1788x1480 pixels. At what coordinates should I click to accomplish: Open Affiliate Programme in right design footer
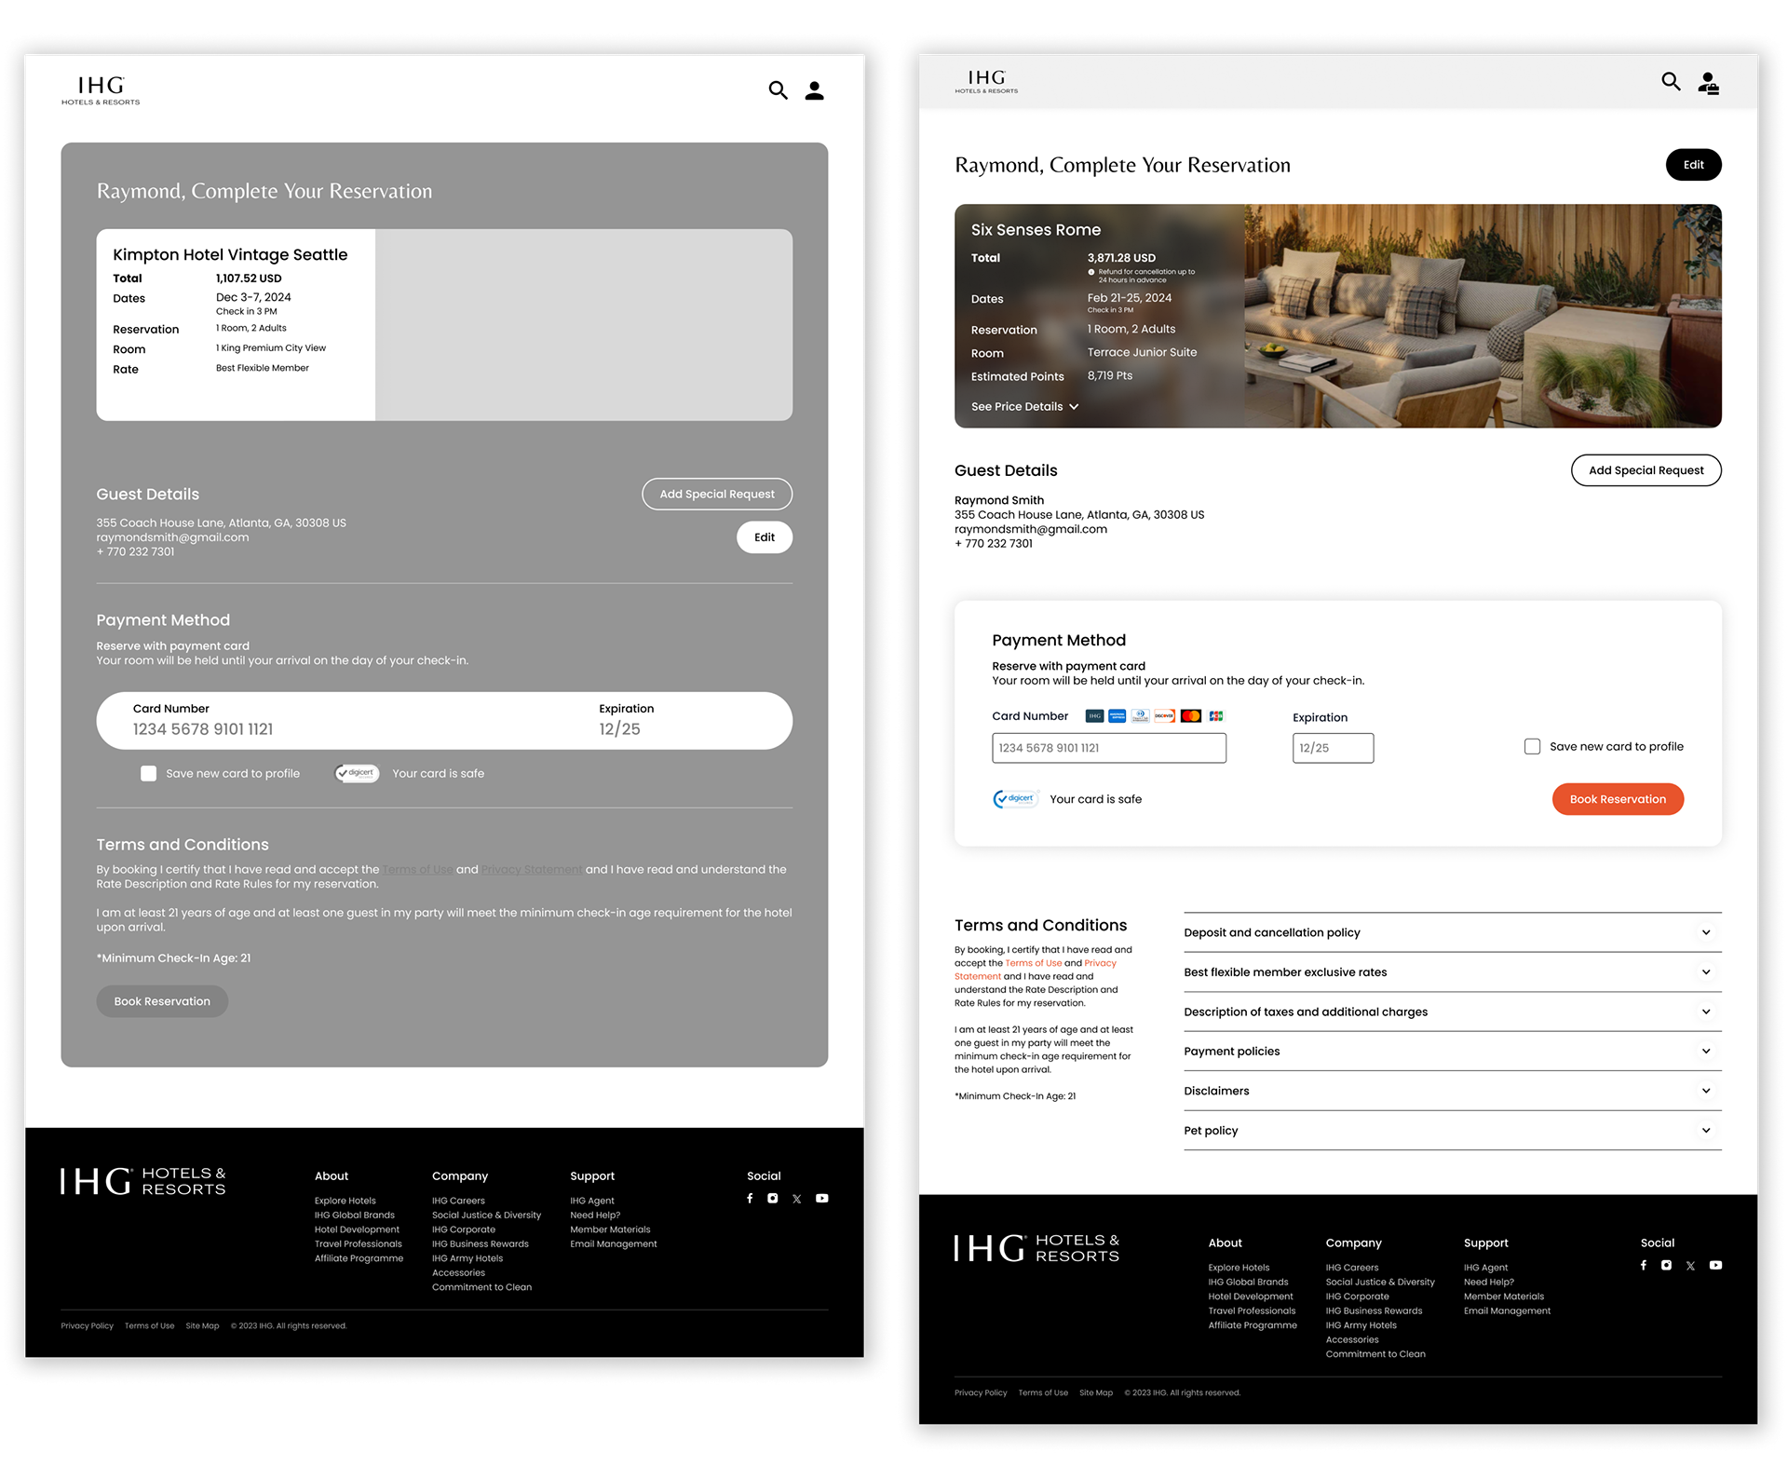point(1253,1326)
